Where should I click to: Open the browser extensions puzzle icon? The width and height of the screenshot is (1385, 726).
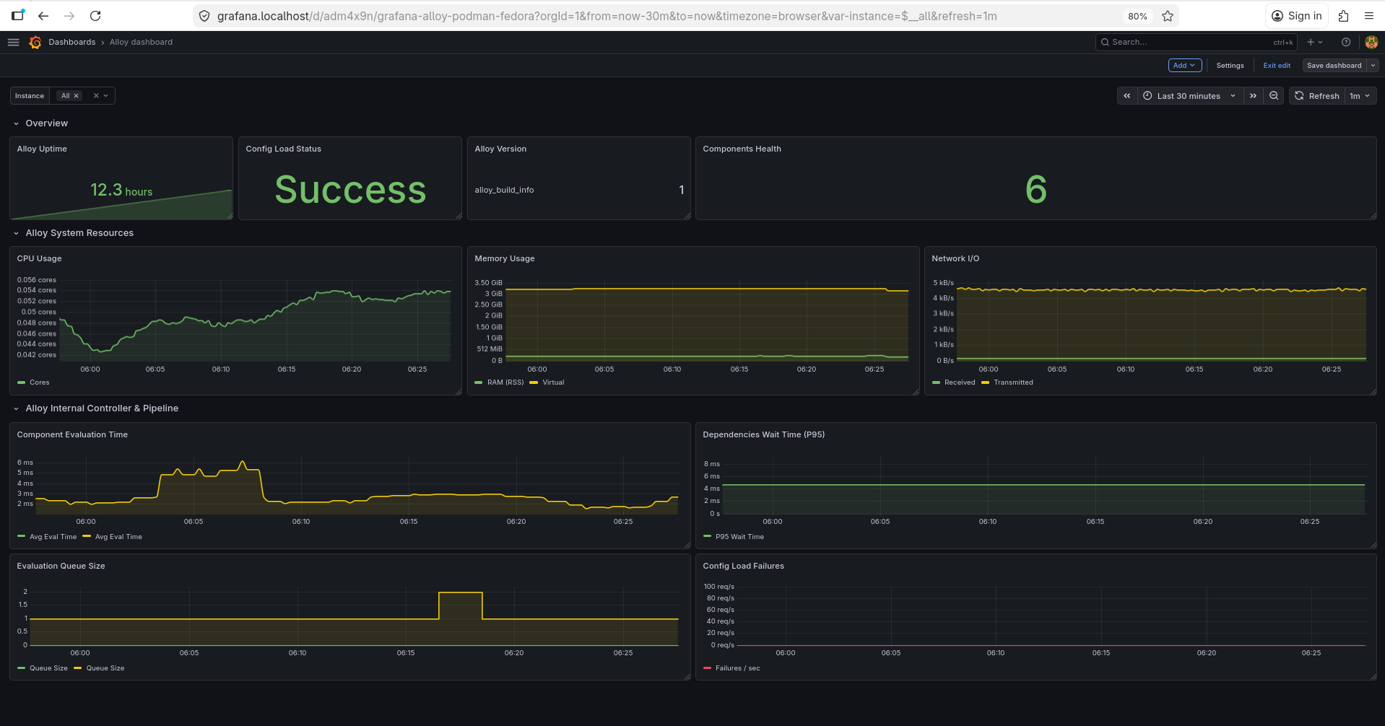[x=1343, y=16]
